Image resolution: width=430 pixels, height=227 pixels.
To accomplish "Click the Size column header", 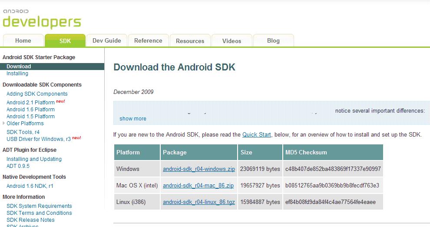I will [260, 152].
